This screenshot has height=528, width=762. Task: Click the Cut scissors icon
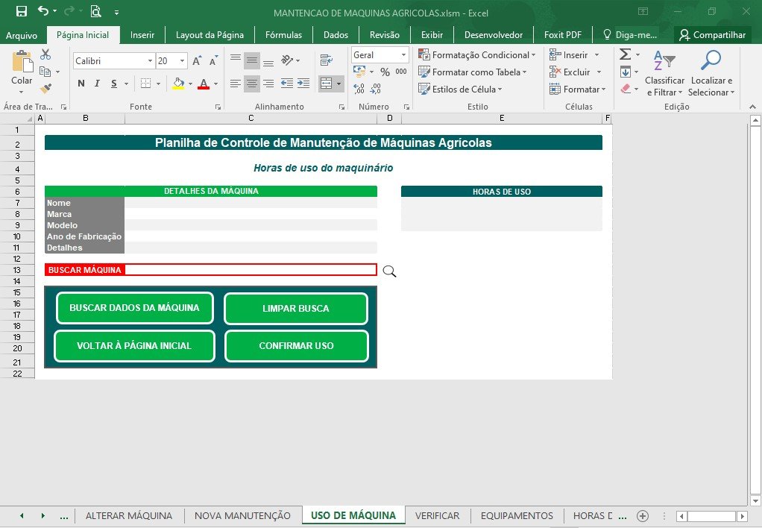click(x=45, y=54)
